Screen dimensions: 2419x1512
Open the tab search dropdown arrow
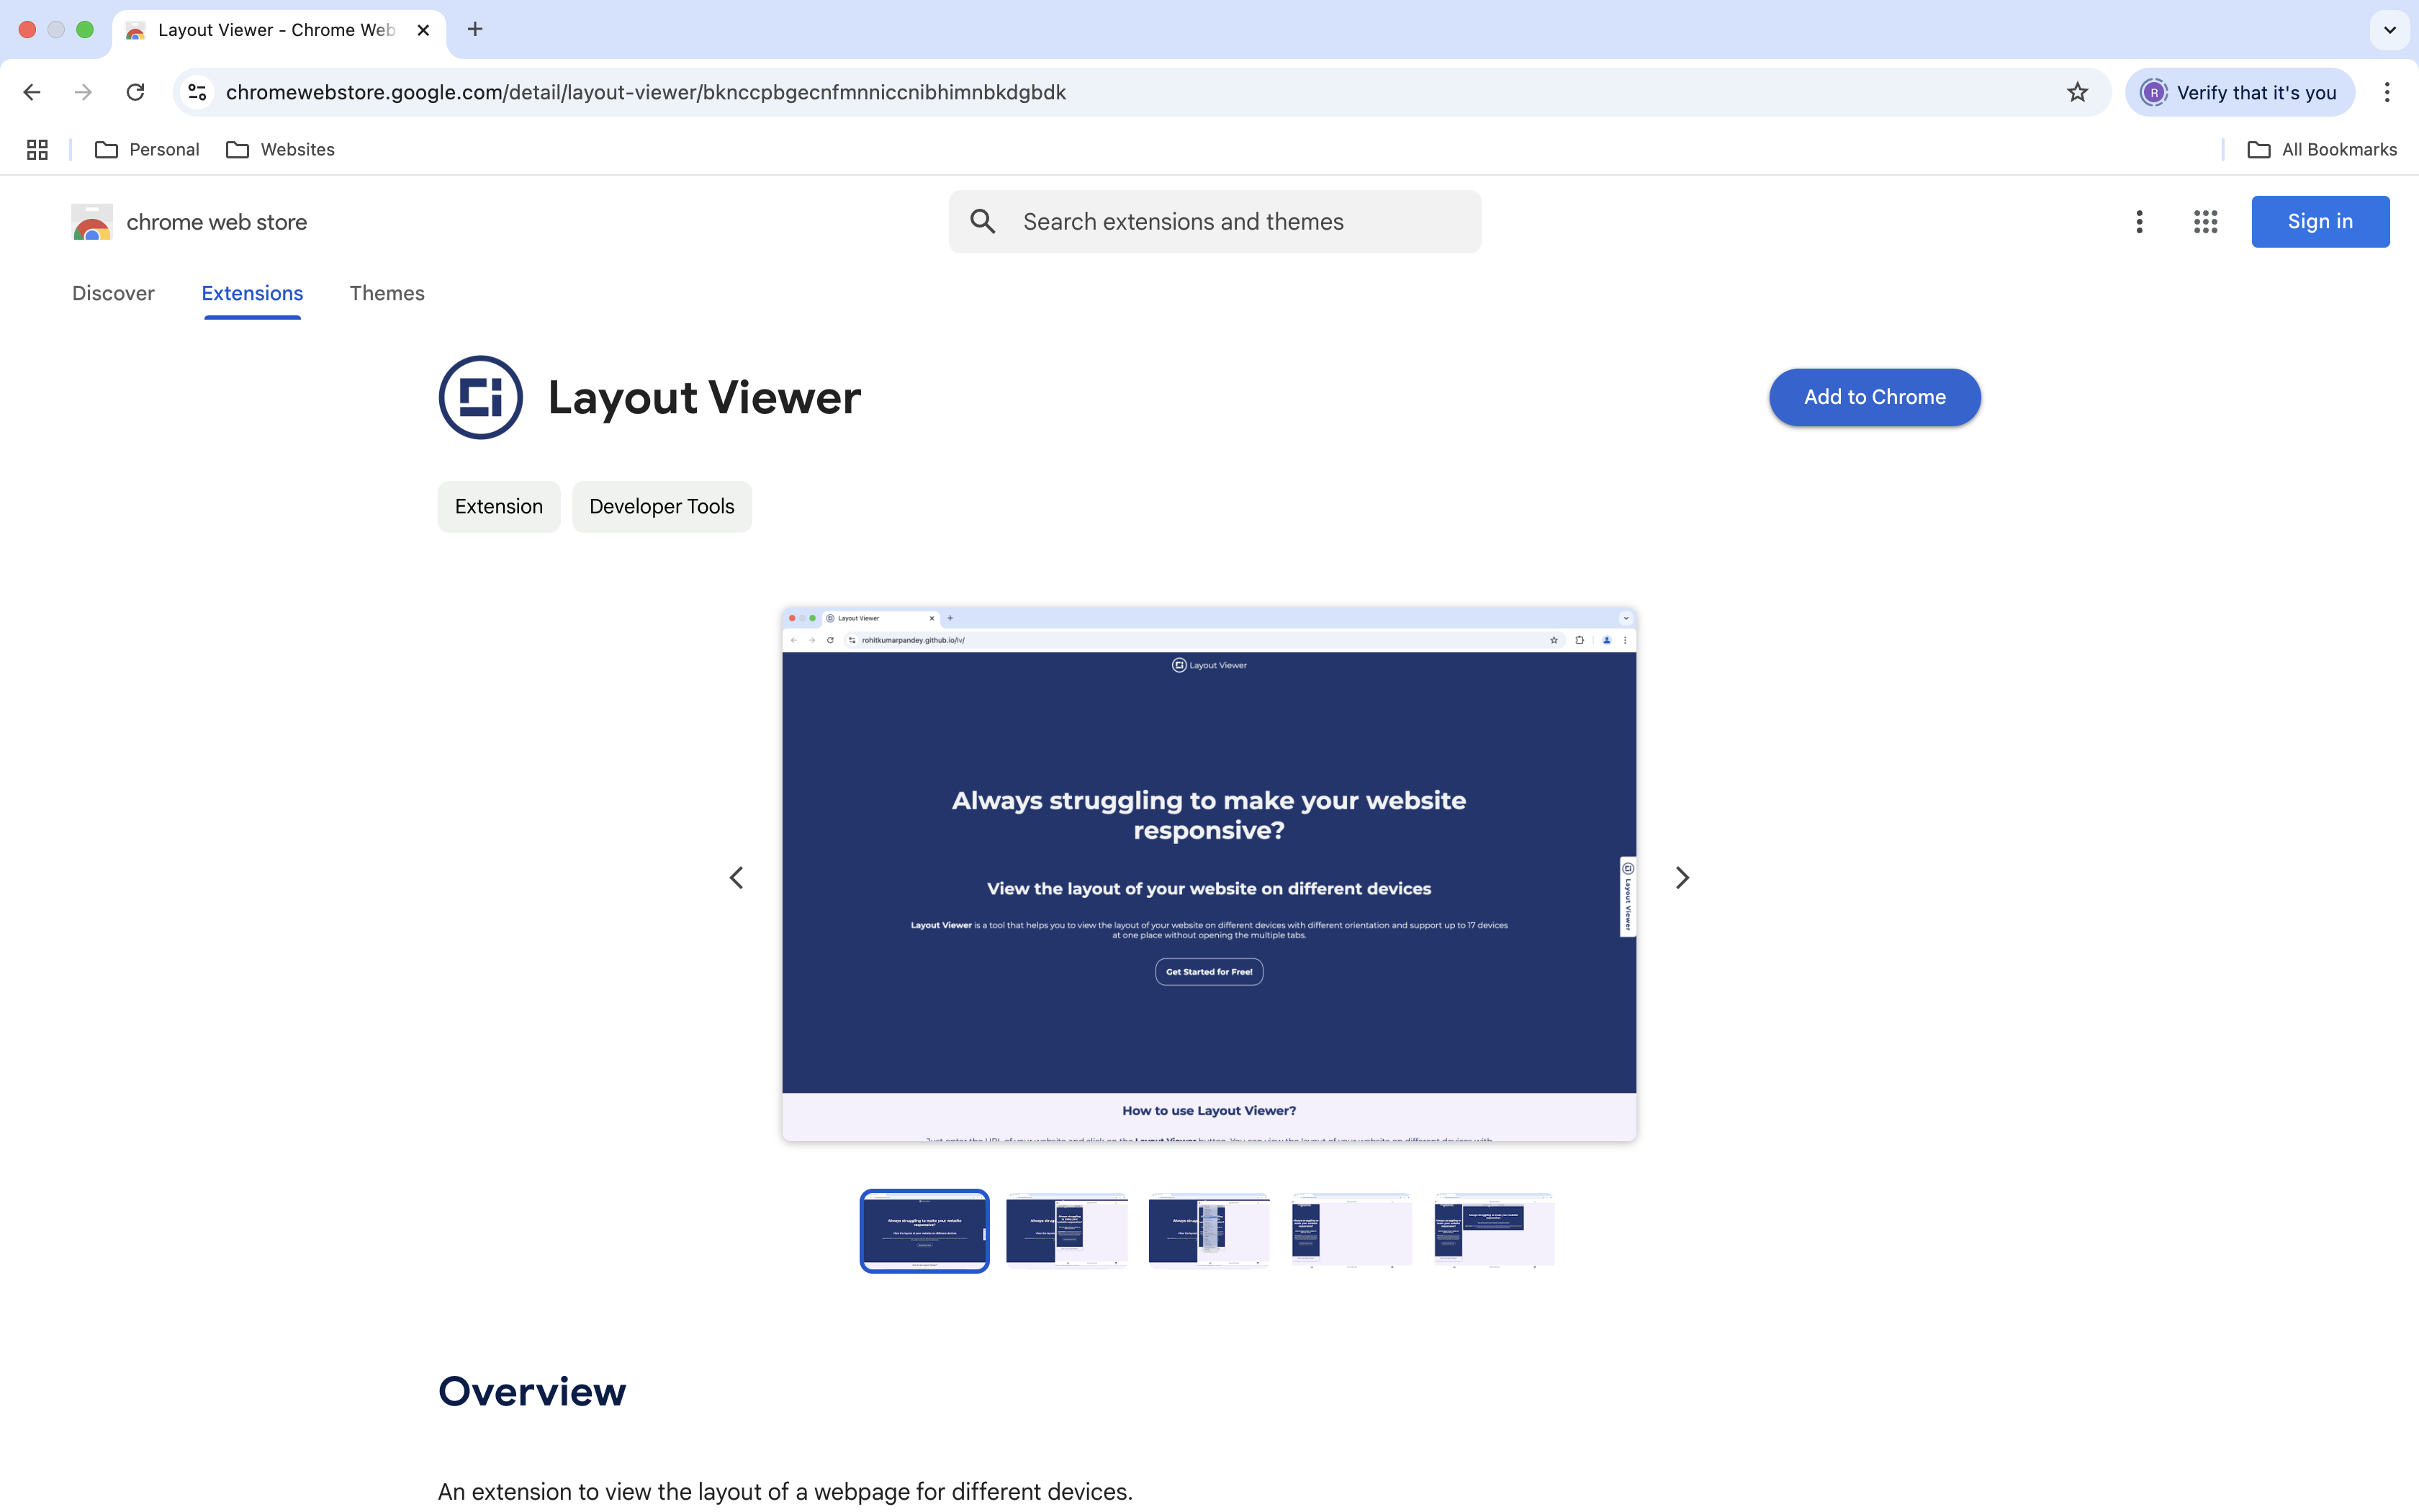pos(2390,30)
